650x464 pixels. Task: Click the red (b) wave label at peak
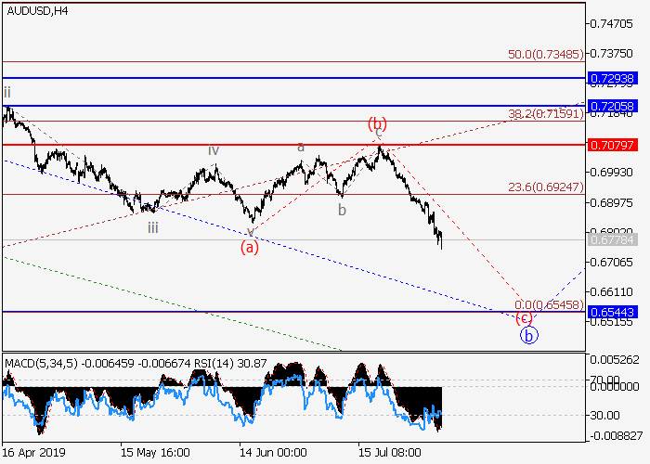(376, 122)
